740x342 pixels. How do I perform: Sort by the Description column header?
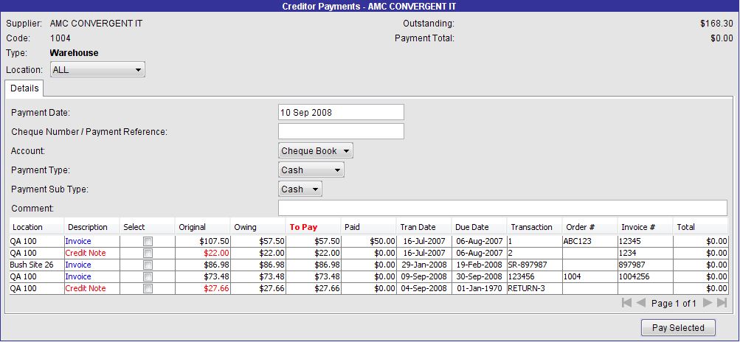point(92,227)
